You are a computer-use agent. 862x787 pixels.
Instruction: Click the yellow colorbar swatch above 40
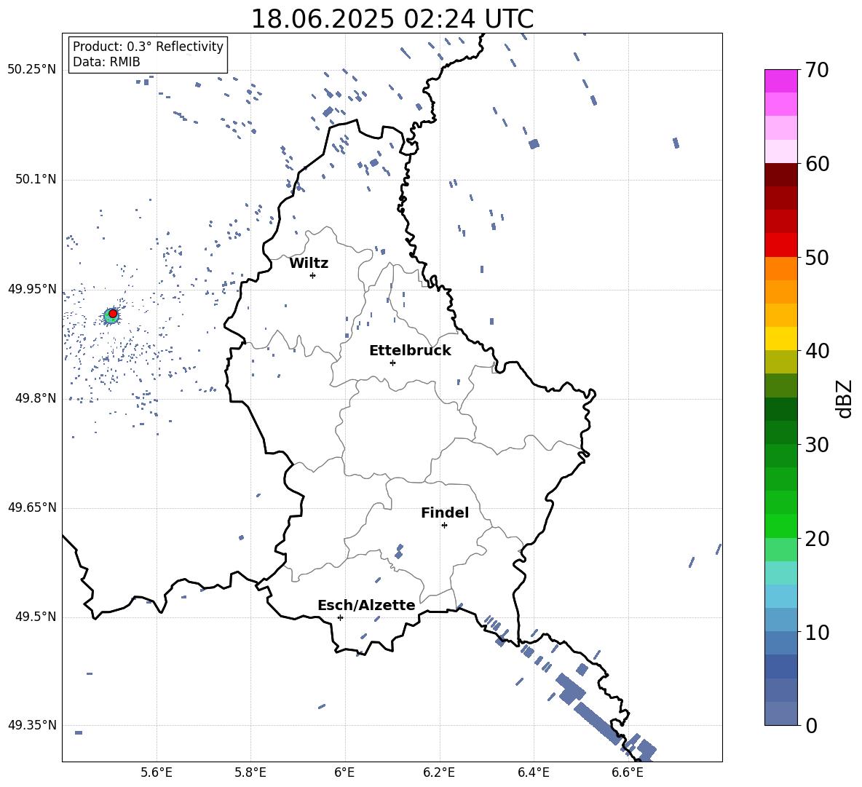[780, 339]
